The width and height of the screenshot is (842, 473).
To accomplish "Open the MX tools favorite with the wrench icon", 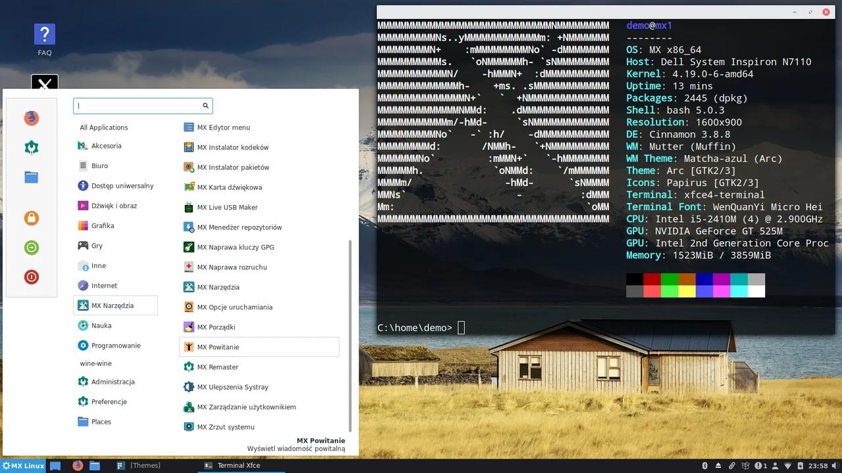I will pos(31,148).
